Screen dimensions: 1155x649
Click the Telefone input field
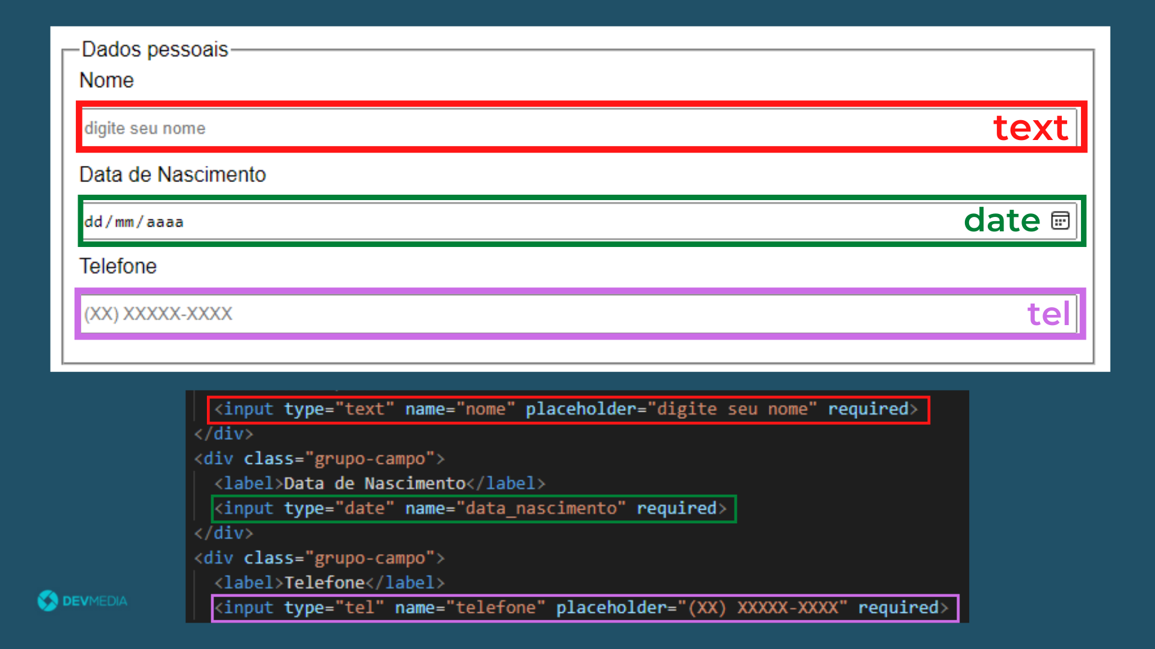pos(541,314)
